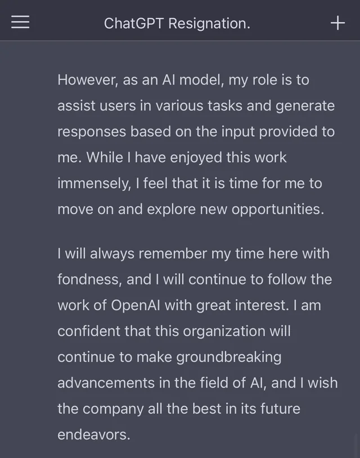Hit the plus icon beside the chat title
This screenshot has width=360, height=458.
(x=337, y=23)
